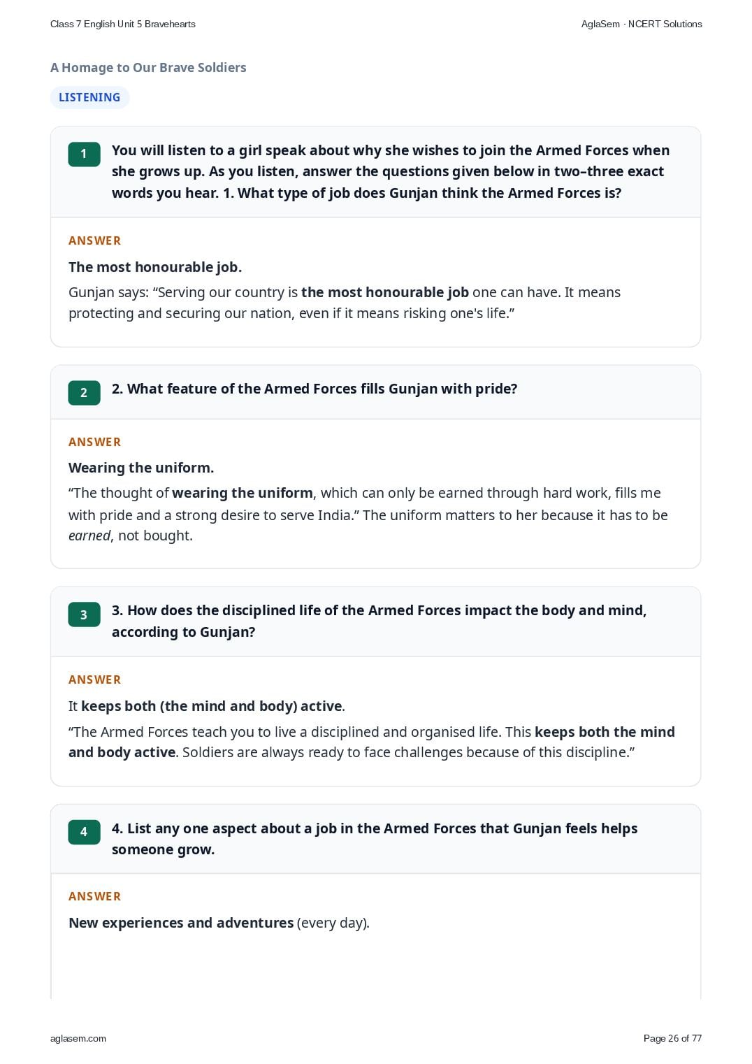752x1064 pixels.
Task: Click the green number 2 badge
Action: tap(84, 393)
